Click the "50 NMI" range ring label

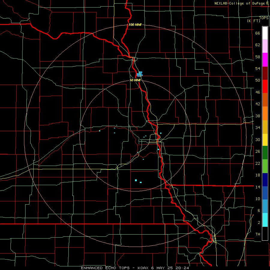point(135,80)
